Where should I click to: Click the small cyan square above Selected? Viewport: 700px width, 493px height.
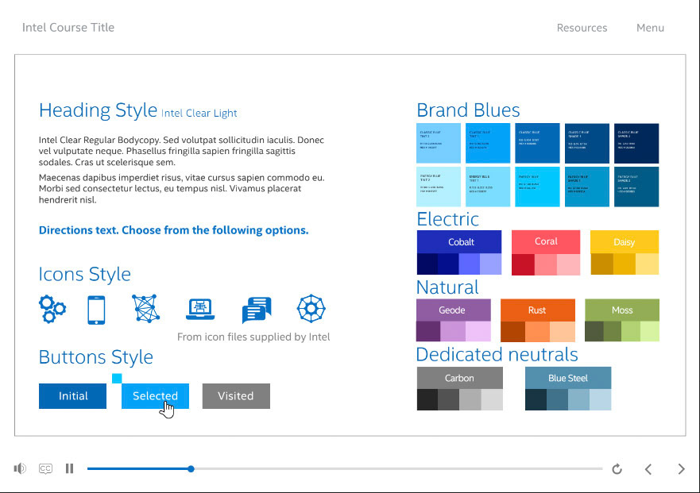pos(117,379)
